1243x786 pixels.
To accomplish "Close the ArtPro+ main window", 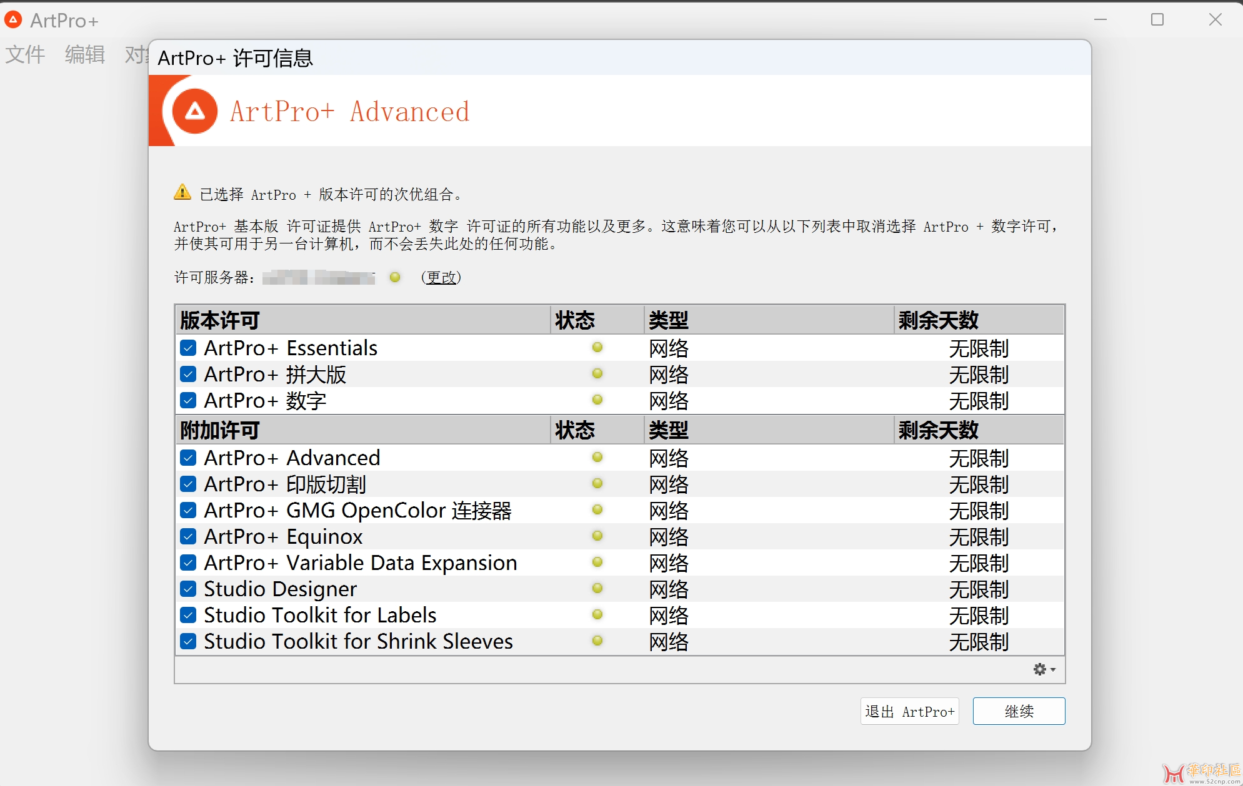I will 1215,20.
